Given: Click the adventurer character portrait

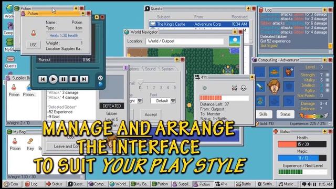Looking at the screenshot, I should coord(274,87).
